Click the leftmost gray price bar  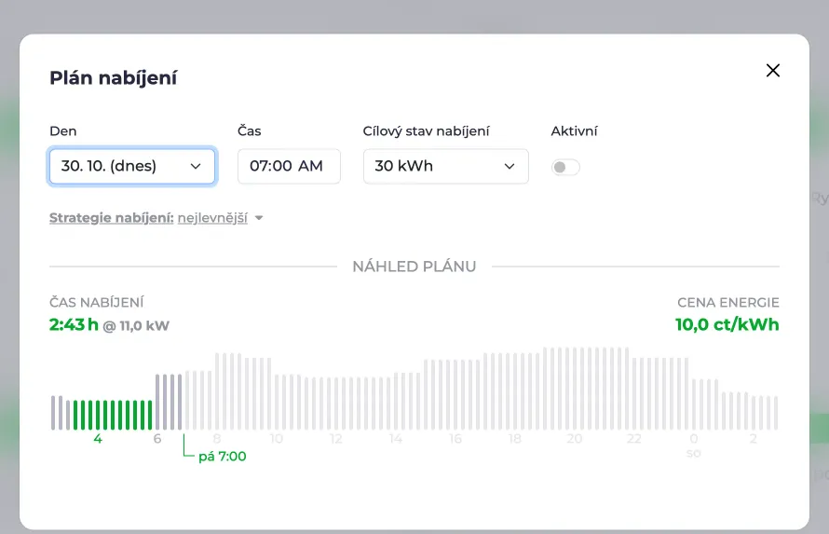point(53,413)
